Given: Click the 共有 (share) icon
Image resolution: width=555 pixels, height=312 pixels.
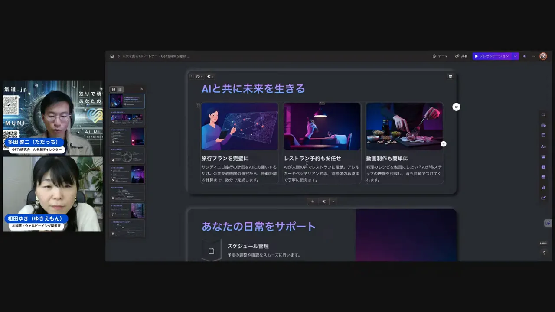Looking at the screenshot, I should 457,56.
